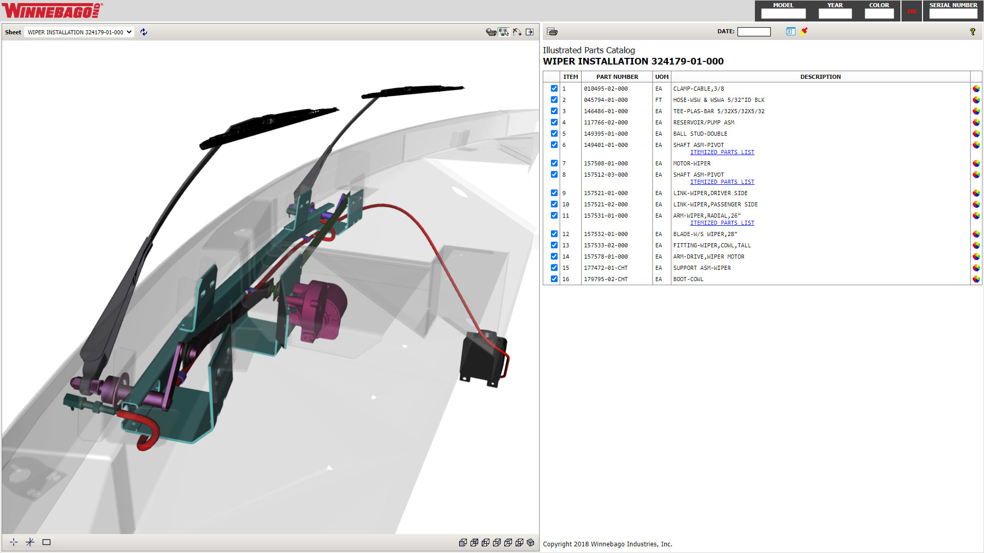Switch to bottom view cube
Image resolution: width=984 pixels, height=553 pixels.
pos(519,543)
